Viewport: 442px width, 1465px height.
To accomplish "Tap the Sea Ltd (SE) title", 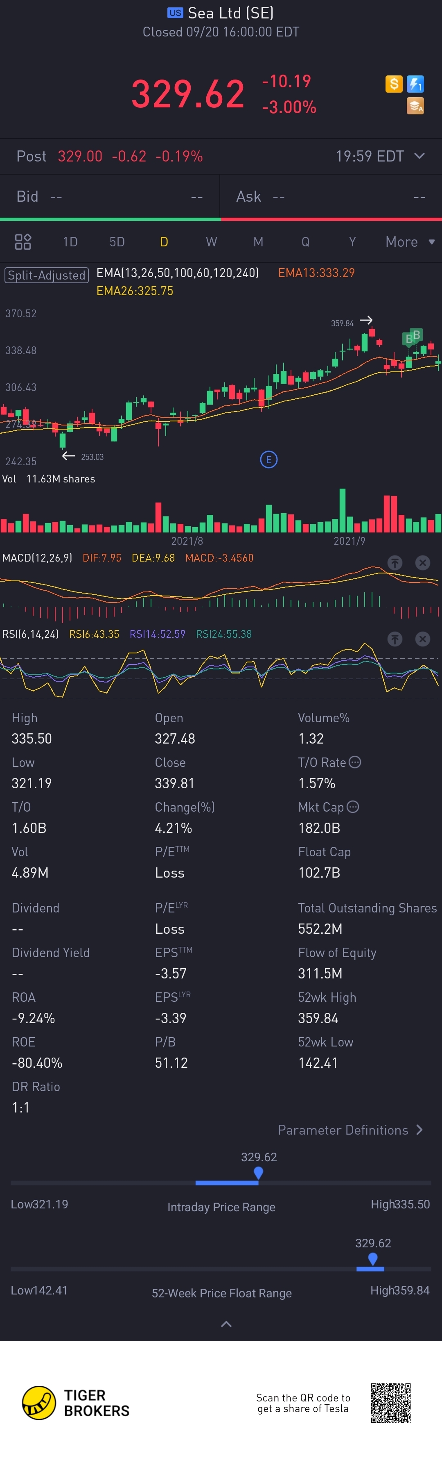I will pos(231,13).
